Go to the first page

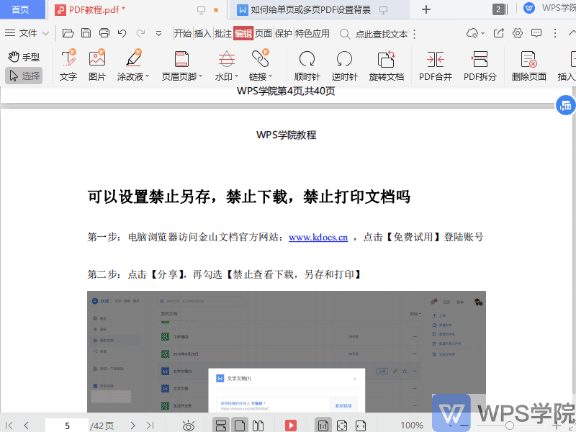pyautogui.click(x=9, y=426)
